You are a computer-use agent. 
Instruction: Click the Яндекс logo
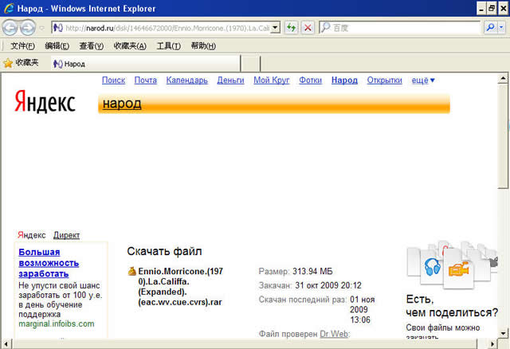(x=45, y=101)
